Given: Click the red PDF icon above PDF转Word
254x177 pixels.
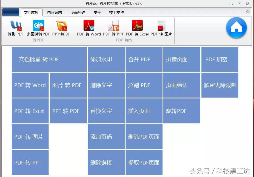Looking at the screenshot, I should [x=89, y=24].
